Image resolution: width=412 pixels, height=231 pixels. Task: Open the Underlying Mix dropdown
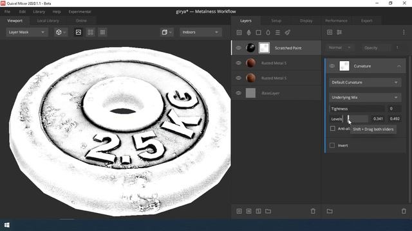pos(365,98)
